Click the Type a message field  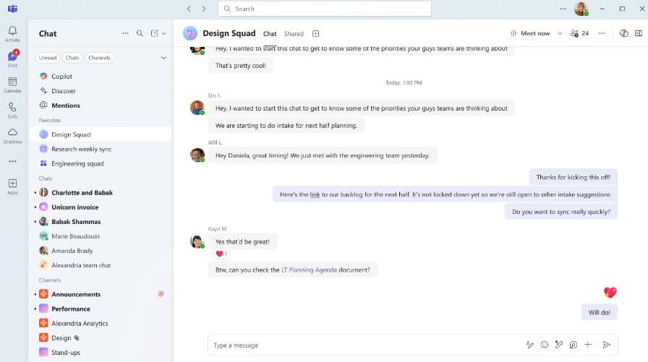click(362, 345)
